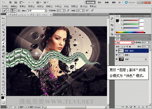
Task: Select the 设计 workspace
Action: click(x=100, y=2)
